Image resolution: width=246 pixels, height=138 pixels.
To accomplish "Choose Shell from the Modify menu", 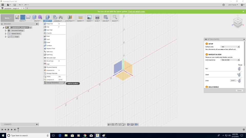I will (x=55, y=36).
